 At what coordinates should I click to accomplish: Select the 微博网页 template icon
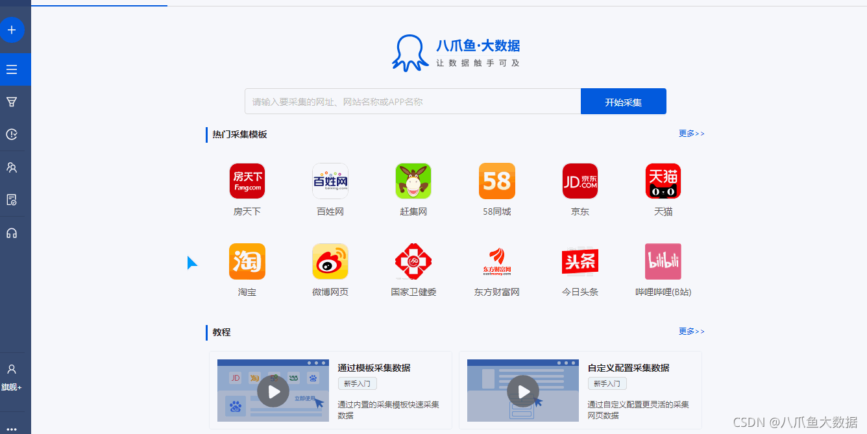click(330, 261)
